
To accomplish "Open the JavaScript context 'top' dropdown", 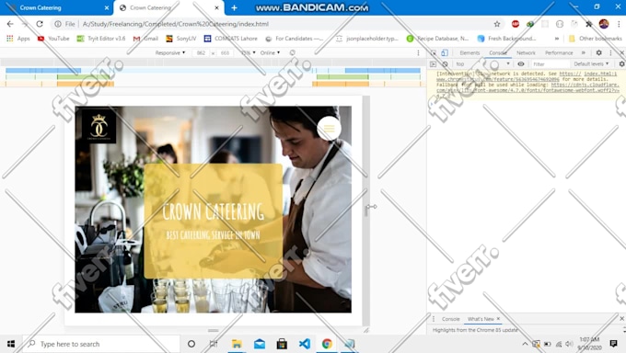I will 482,63.
